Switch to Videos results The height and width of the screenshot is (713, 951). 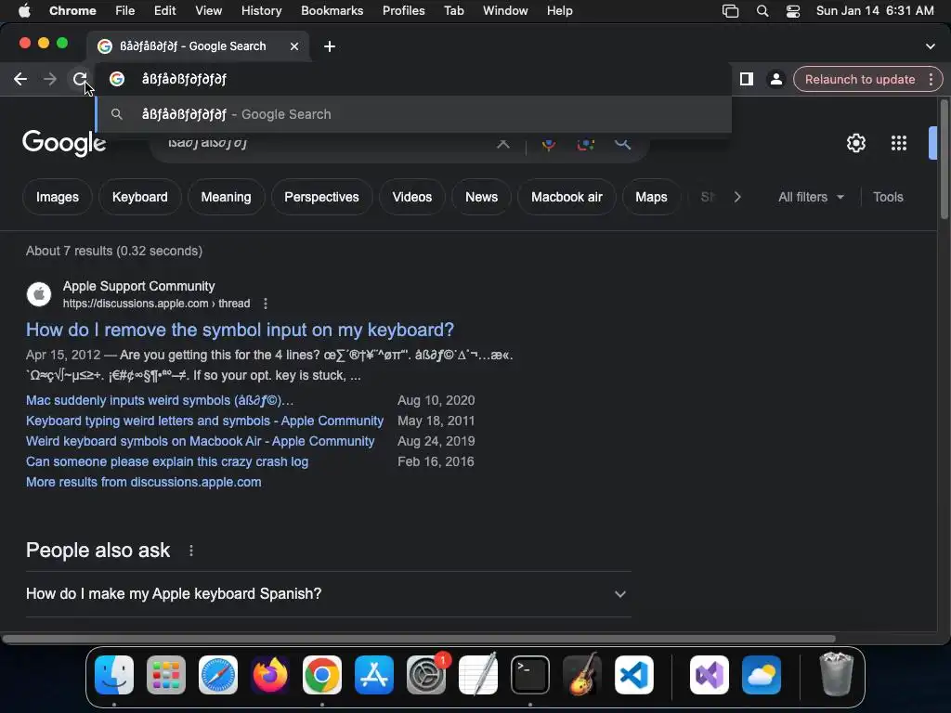(x=412, y=197)
